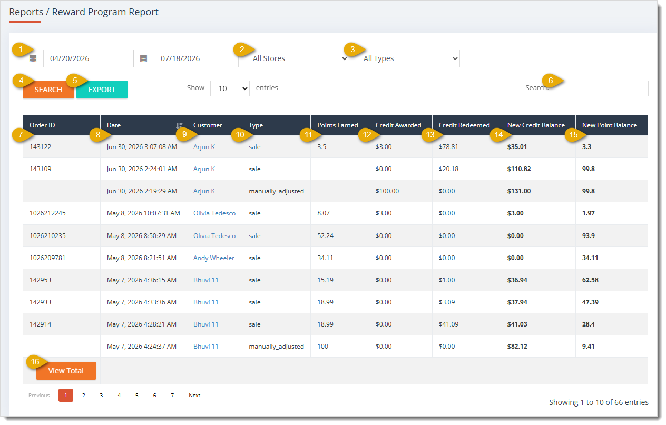Viewport: 666px width, 425px height.
Task: Change the Show entries count dropdown
Action: point(230,88)
